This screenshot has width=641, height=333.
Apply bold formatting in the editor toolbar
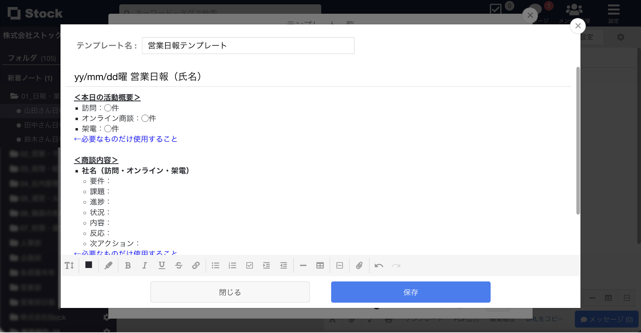click(128, 265)
